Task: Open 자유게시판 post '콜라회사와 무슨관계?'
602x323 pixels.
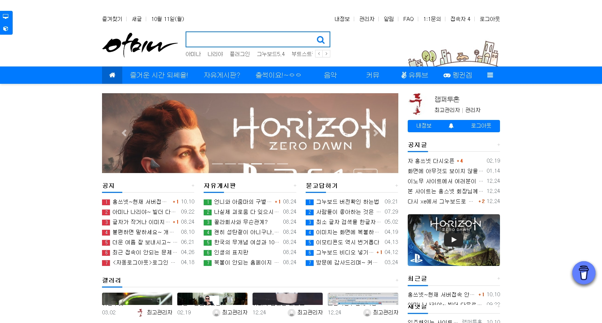Action: coord(241,222)
